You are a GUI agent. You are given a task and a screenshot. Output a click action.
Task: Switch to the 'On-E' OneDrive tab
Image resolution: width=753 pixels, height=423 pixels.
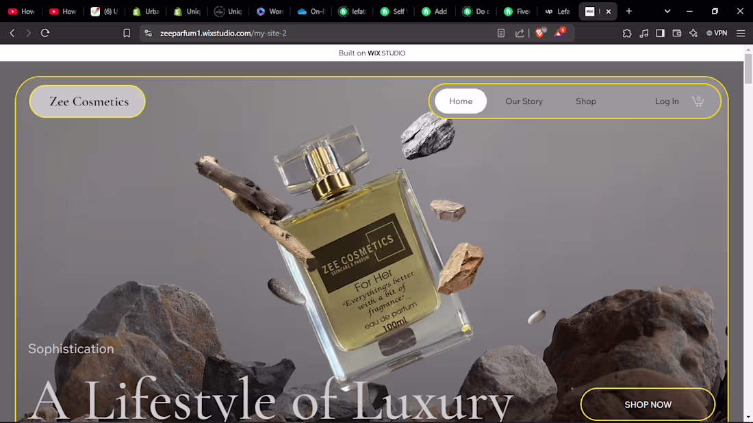(310, 12)
